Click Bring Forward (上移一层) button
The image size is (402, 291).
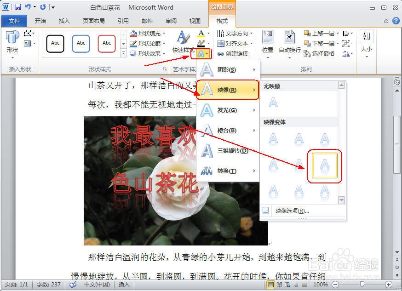tap(319, 33)
